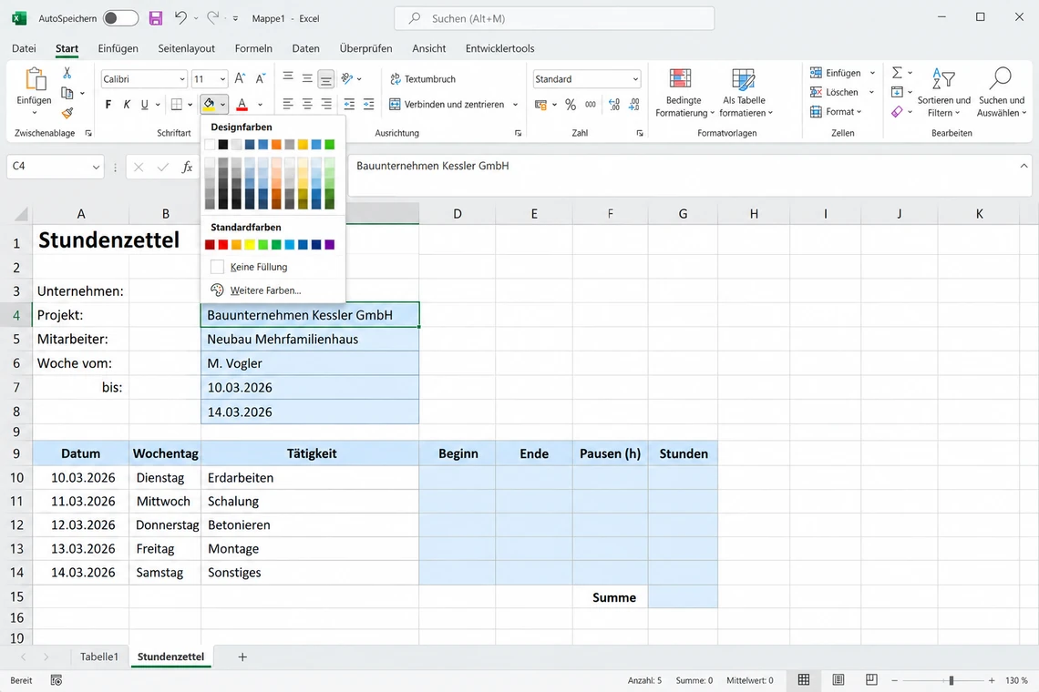Viewport: 1039px width, 692px height.
Task: Click Verbinden und zentrieren button
Action: 447,104
